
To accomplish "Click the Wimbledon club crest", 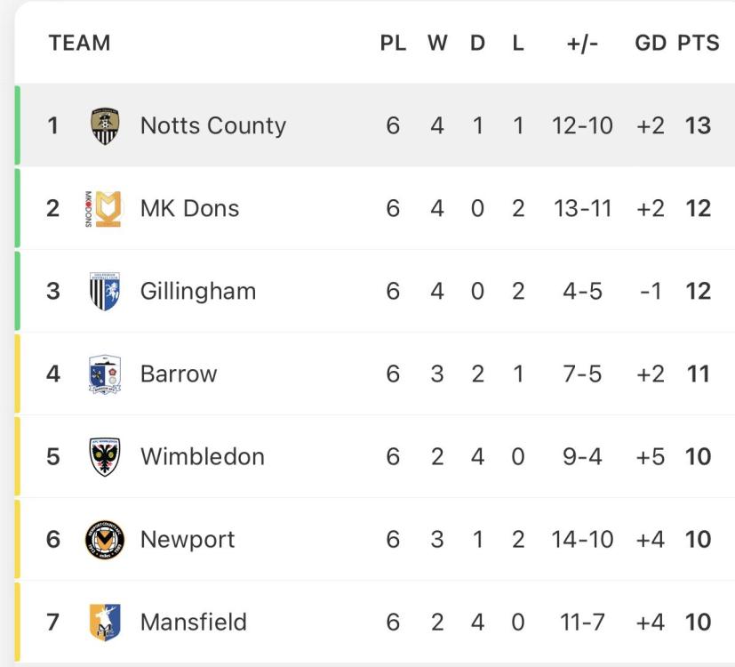I will [x=105, y=456].
